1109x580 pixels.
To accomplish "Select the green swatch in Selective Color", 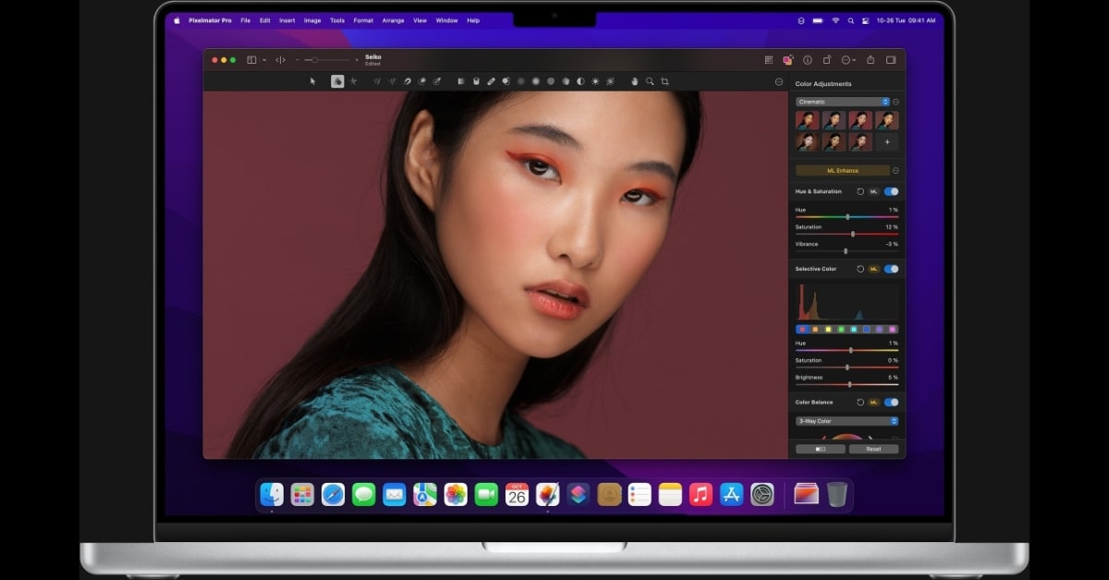I will pos(841,329).
